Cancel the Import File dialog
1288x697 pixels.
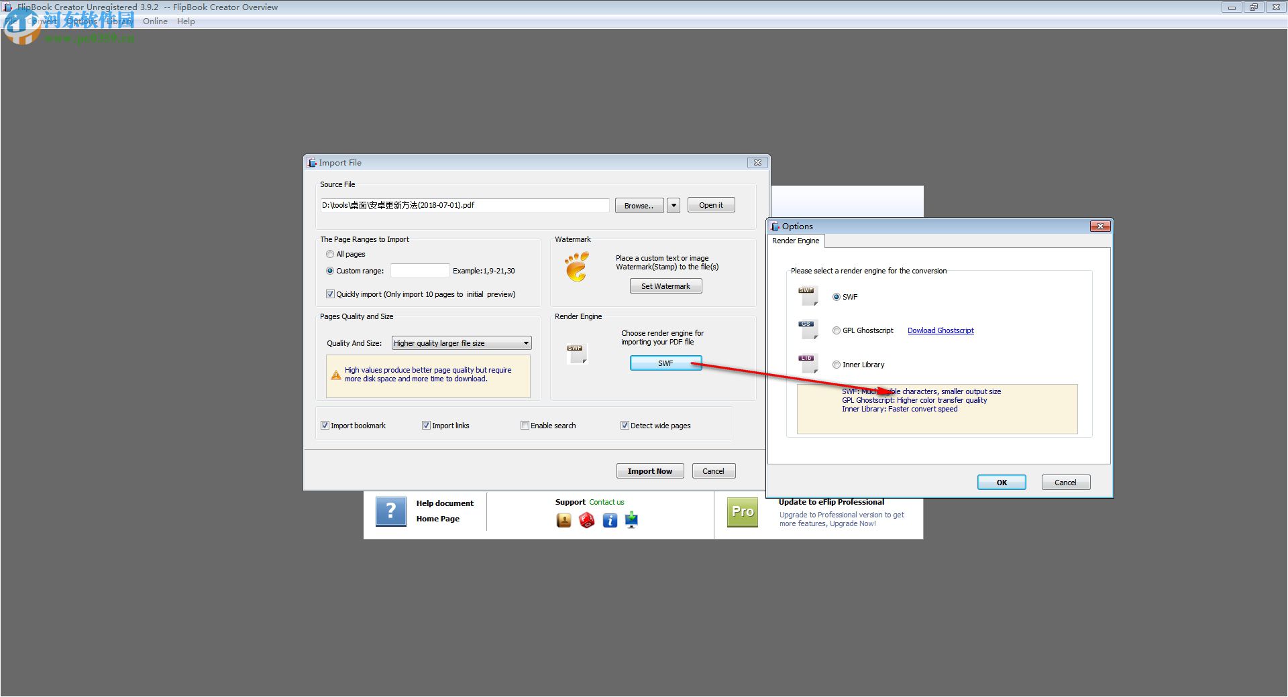(x=713, y=471)
